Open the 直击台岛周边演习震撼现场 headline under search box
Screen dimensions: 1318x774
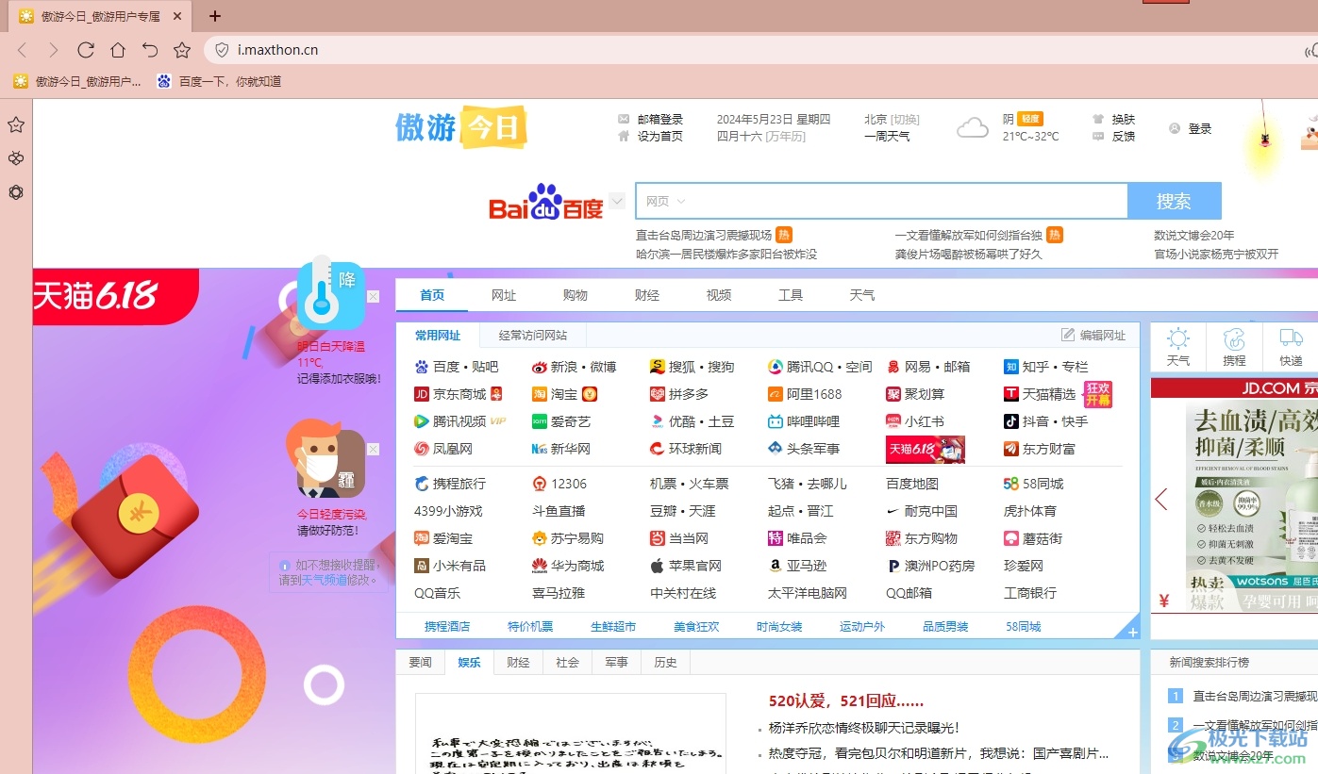click(x=704, y=235)
